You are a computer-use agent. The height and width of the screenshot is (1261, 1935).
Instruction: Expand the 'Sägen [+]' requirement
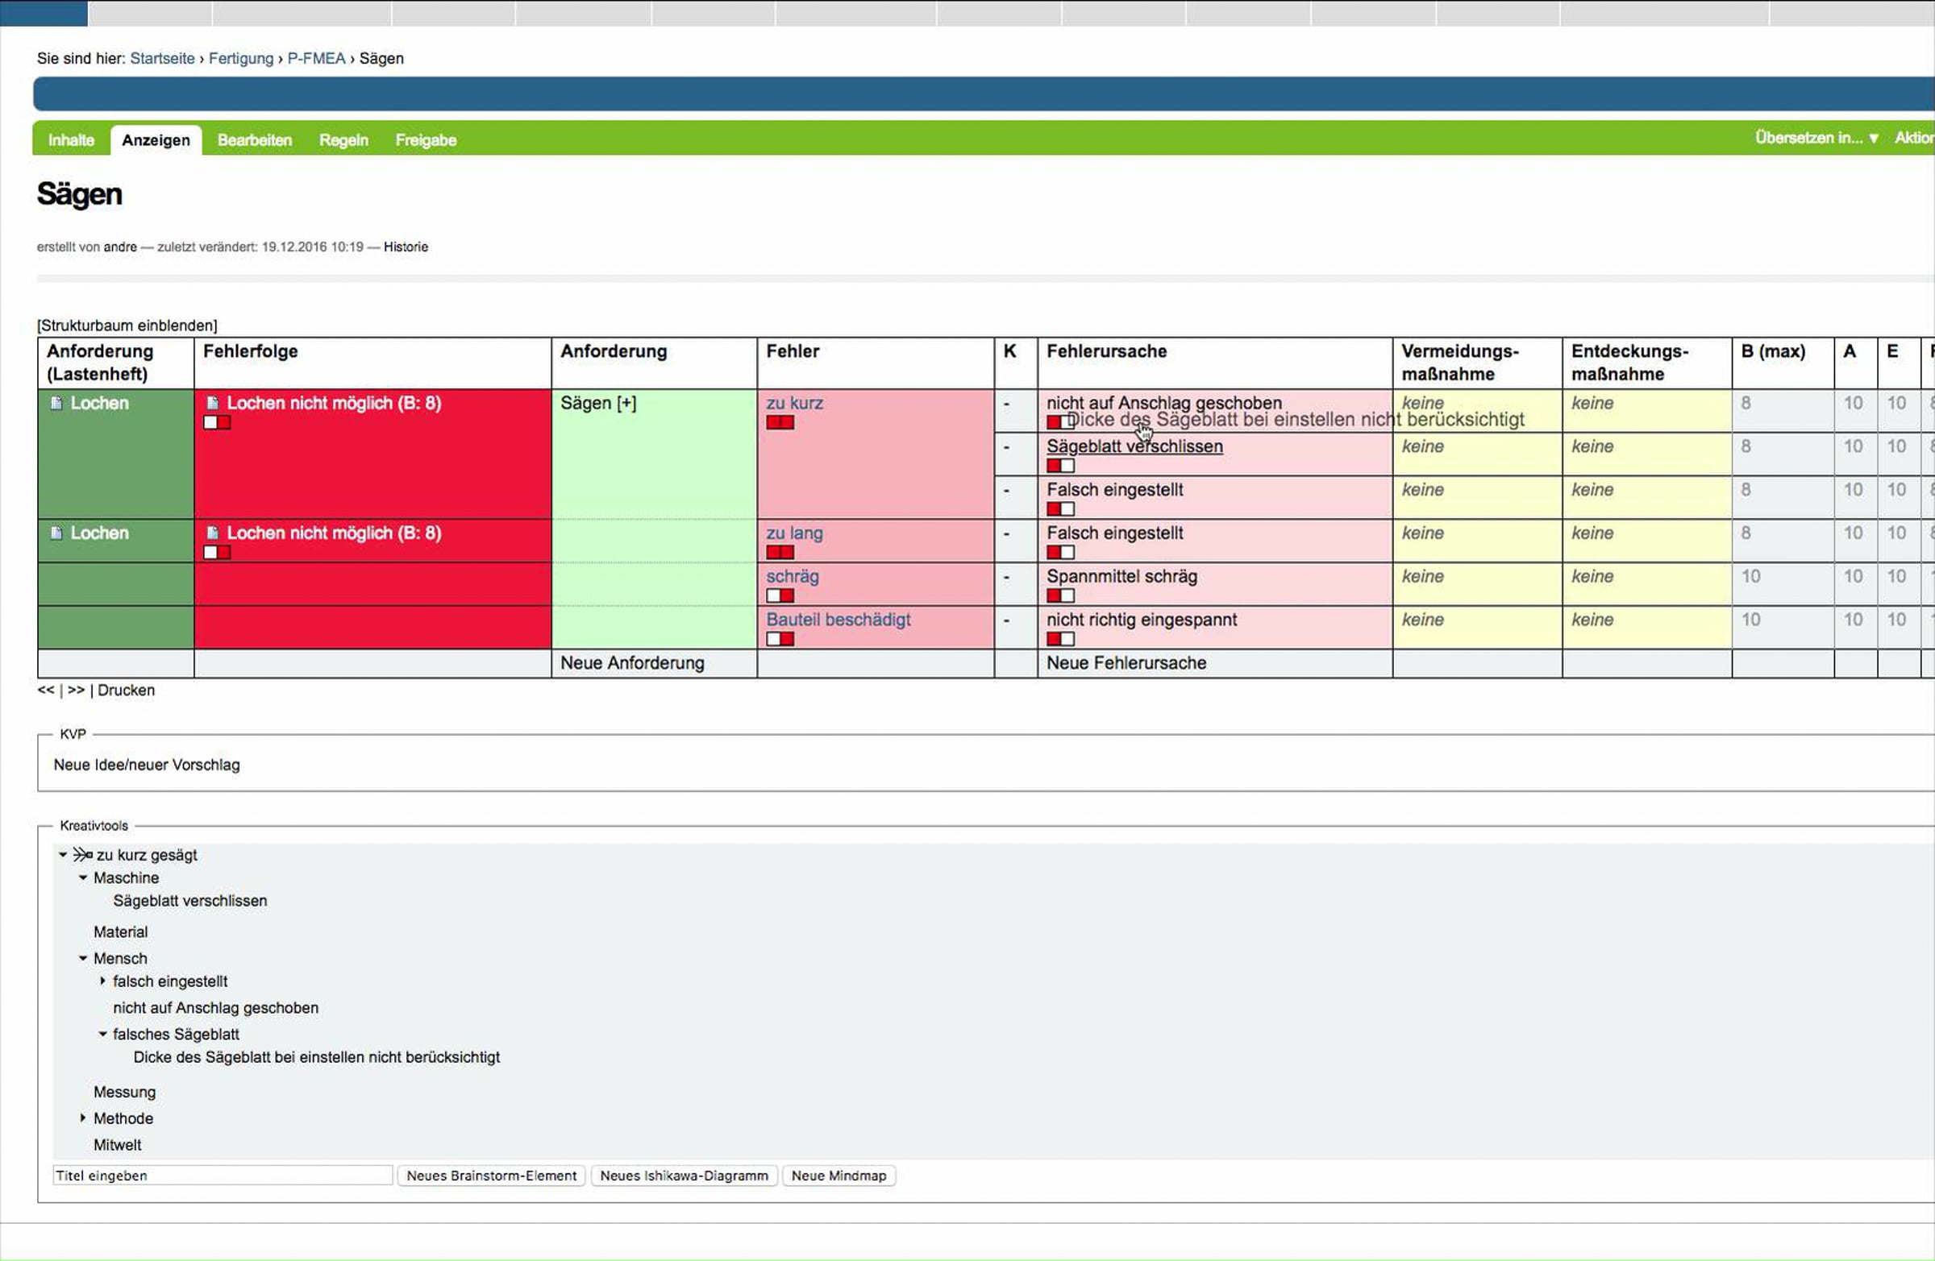pos(598,403)
